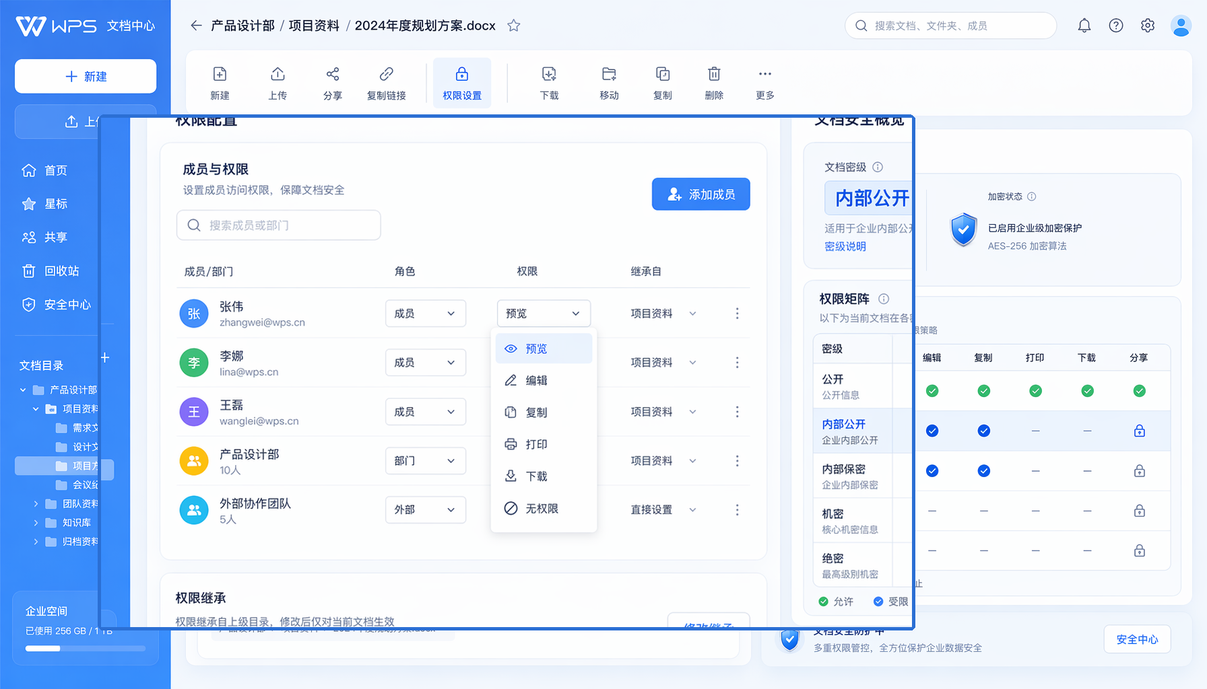Click the lock icon in 内部公开 分享 column

[x=1139, y=431]
